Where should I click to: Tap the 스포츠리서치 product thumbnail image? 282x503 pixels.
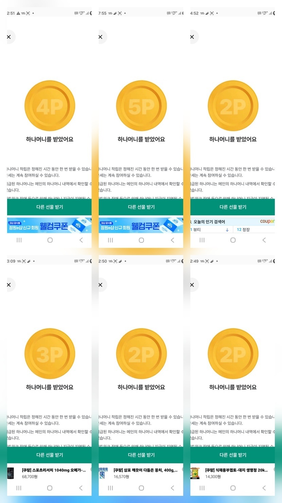12,473
